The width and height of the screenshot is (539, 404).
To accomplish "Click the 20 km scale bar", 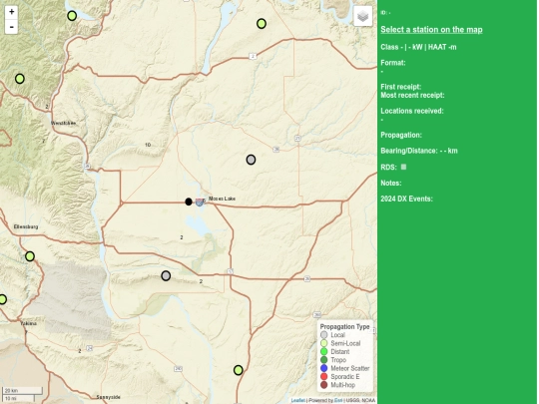I will click(x=22, y=391).
